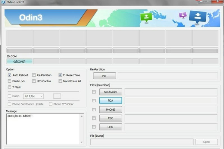Viewport: 224px width, 149px height.
Task: Enable the Re-Partition checkbox
Action: (34, 75)
